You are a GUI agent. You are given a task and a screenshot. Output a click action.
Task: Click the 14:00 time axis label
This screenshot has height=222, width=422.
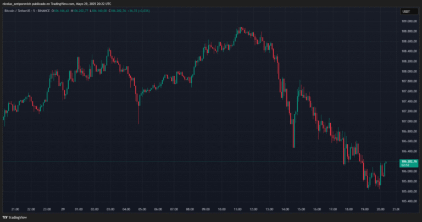(x=285, y=209)
